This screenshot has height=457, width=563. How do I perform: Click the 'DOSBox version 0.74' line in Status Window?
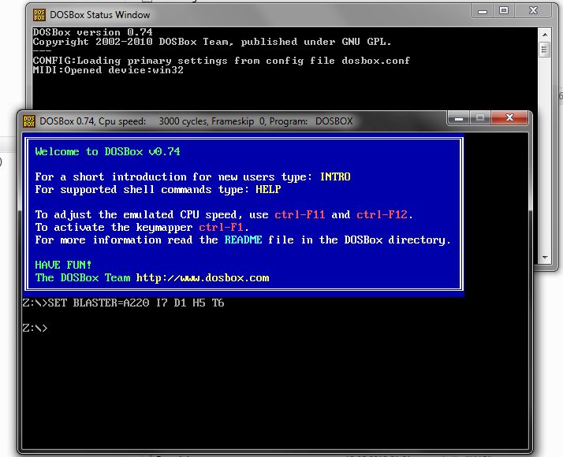point(92,32)
